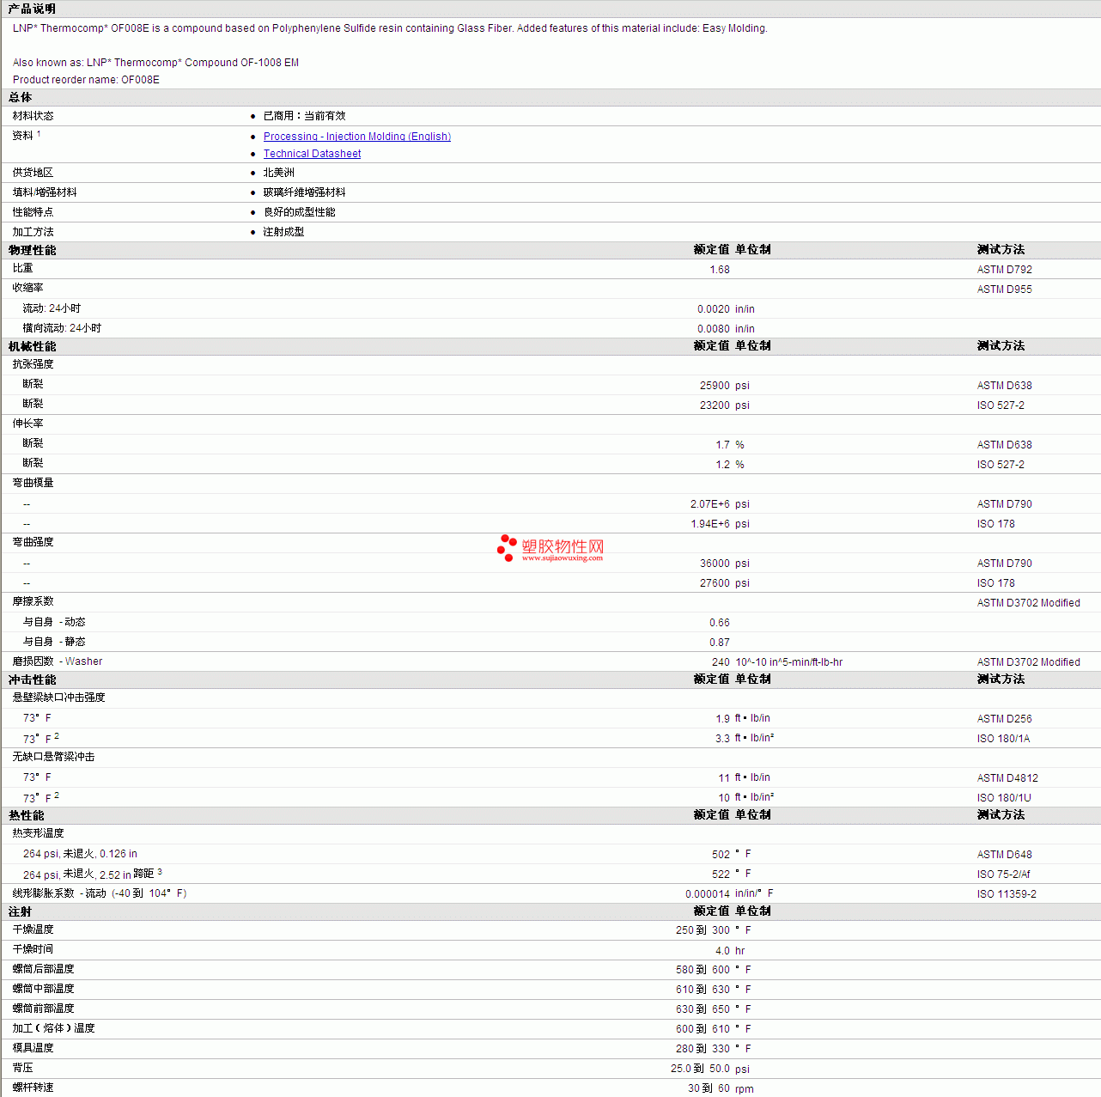
Task: Select the 材料状态 row label
Action: pyautogui.click(x=33, y=116)
